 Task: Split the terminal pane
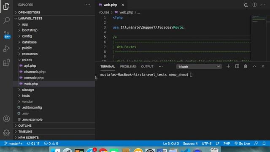pos(237,66)
